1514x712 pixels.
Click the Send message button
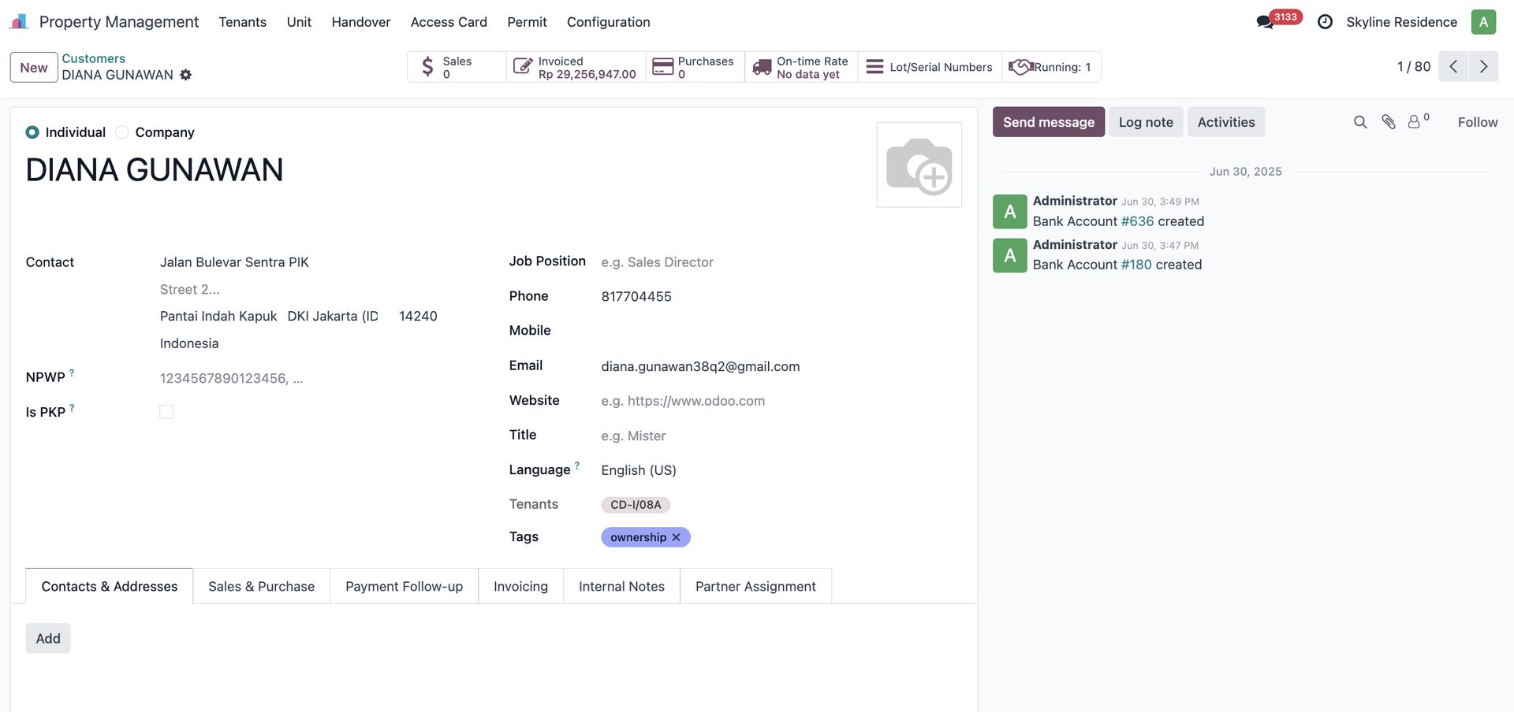[x=1048, y=122]
